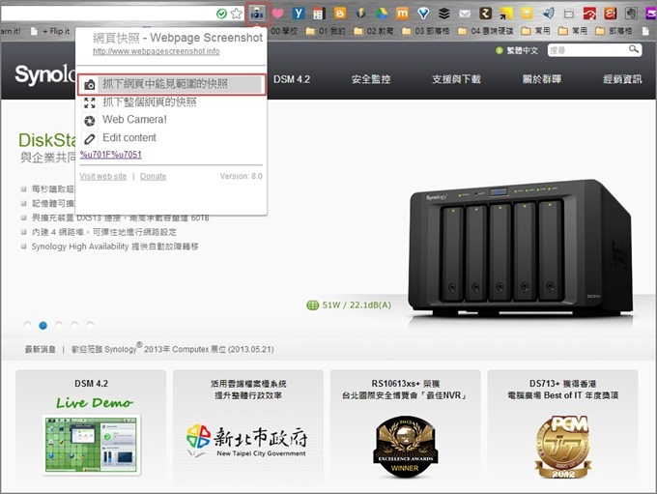Image resolution: width=657 pixels, height=494 pixels.
Task: Select the third carousel dot
Action: pos(59,325)
